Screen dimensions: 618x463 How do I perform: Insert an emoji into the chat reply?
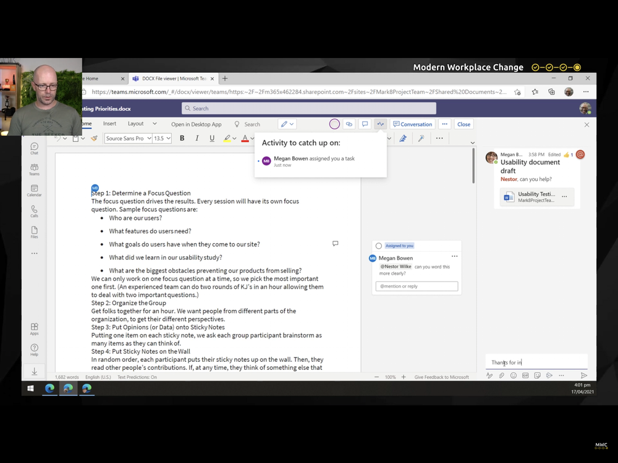point(514,375)
